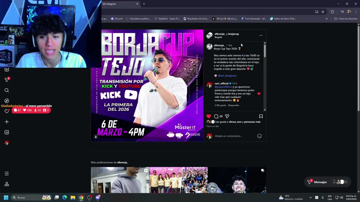The width and height of the screenshot is (360, 202).
Task: Open the Font Generator bookmark
Action: click(x=254, y=19)
